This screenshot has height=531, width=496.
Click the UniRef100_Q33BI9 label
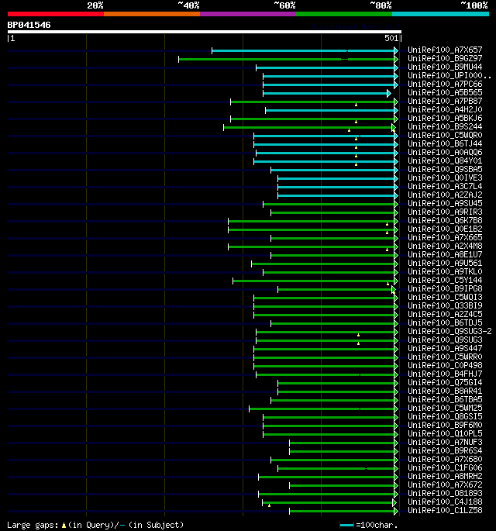tap(445, 305)
